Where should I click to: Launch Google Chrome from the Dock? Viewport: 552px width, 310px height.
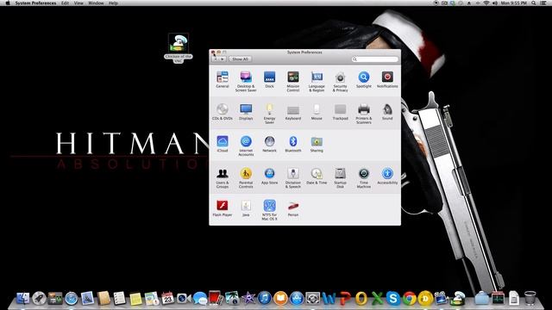click(409, 299)
